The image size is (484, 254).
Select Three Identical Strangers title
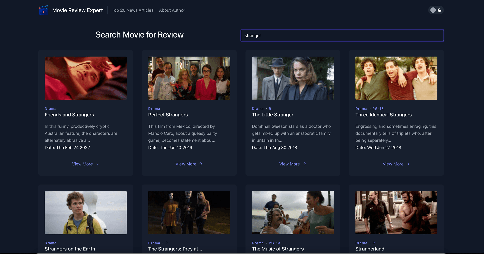pos(383,115)
